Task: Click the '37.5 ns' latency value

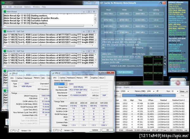Action: click(156, 14)
